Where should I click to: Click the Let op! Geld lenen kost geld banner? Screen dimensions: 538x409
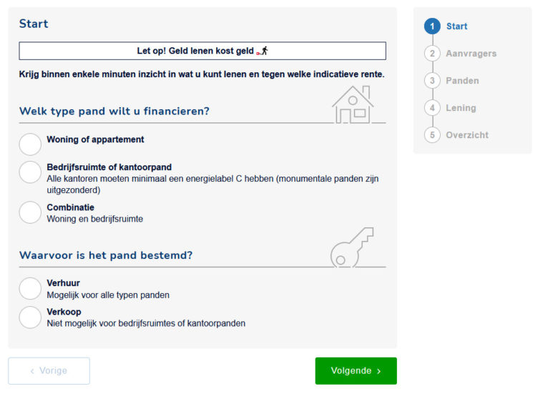coord(202,51)
